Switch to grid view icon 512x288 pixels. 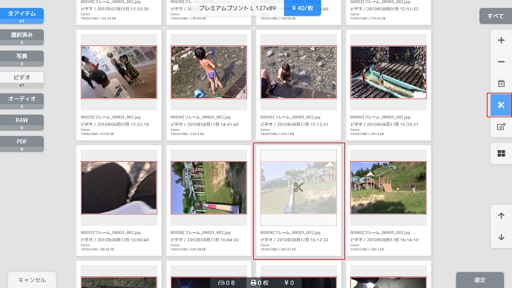click(x=501, y=153)
